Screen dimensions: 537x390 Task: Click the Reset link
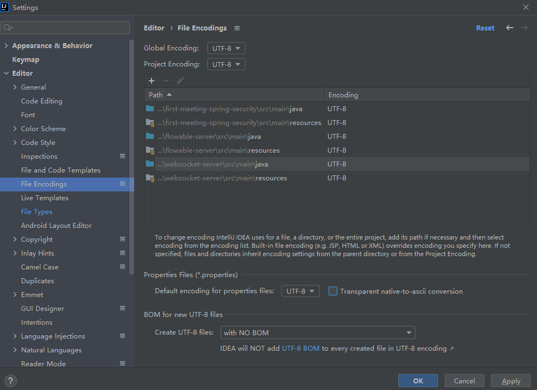tap(485, 28)
